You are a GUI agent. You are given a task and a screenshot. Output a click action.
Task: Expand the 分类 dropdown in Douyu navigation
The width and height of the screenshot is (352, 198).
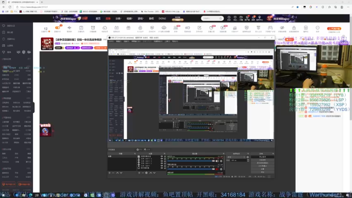[118, 18]
